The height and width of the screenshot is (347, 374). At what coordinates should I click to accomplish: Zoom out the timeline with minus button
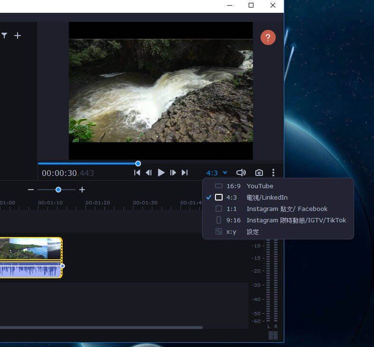(31, 190)
